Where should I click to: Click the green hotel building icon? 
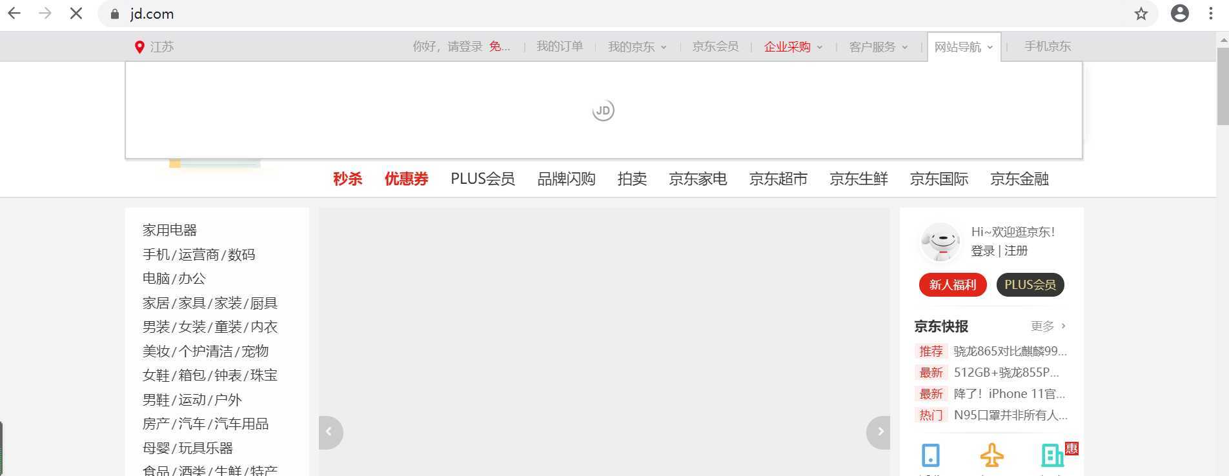pos(1052,455)
